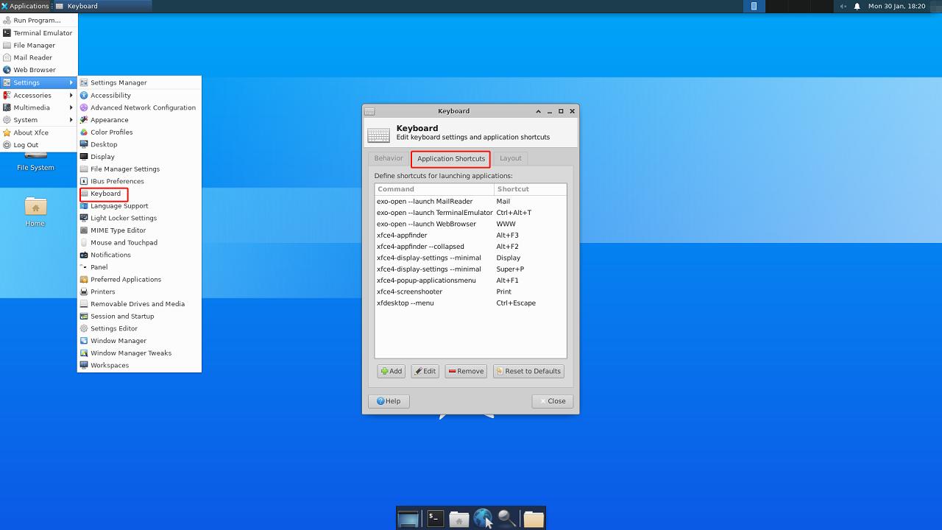Open the rightmost folder icon in dock
Viewport: 942px width, 530px height.
pyautogui.click(x=534, y=519)
